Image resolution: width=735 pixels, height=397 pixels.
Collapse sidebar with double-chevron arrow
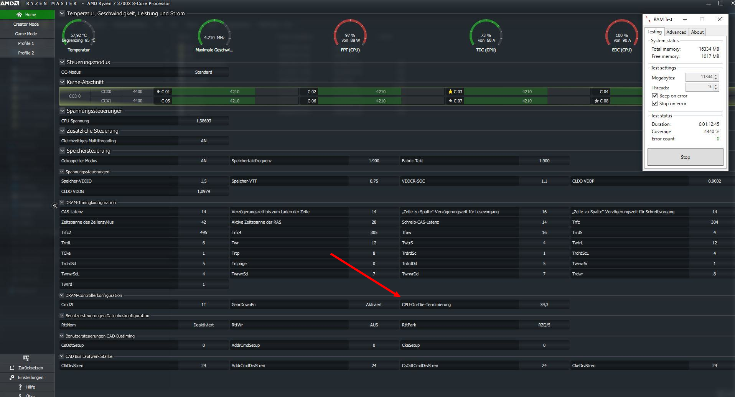click(x=55, y=206)
